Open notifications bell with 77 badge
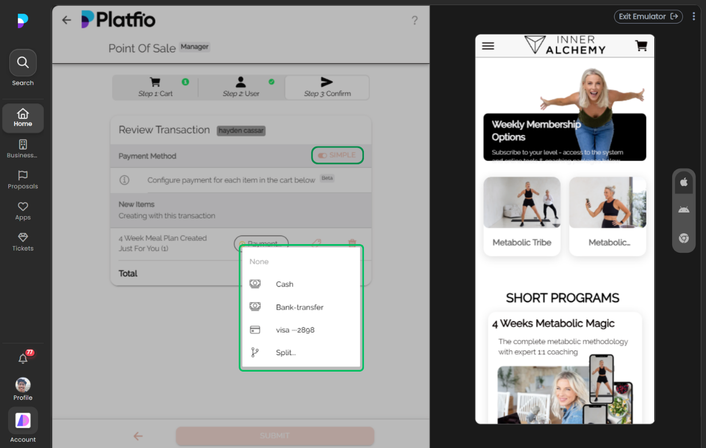706x448 pixels. coord(23,358)
